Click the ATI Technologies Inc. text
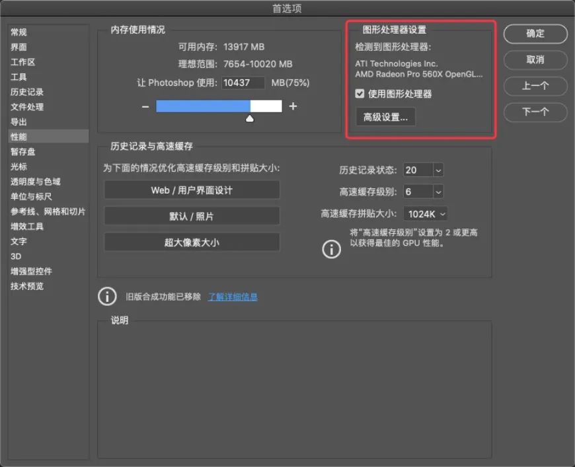This screenshot has width=575, height=467. 397,64
